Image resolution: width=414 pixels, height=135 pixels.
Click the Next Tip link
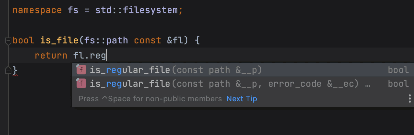point(241,99)
